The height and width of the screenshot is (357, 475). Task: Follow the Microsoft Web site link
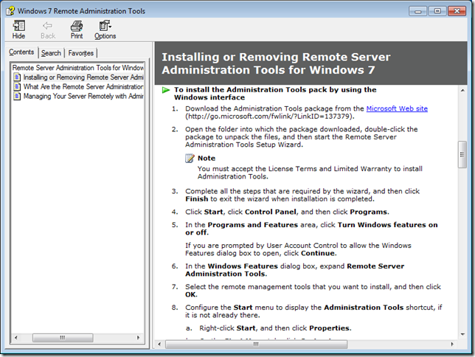tap(397, 108)
